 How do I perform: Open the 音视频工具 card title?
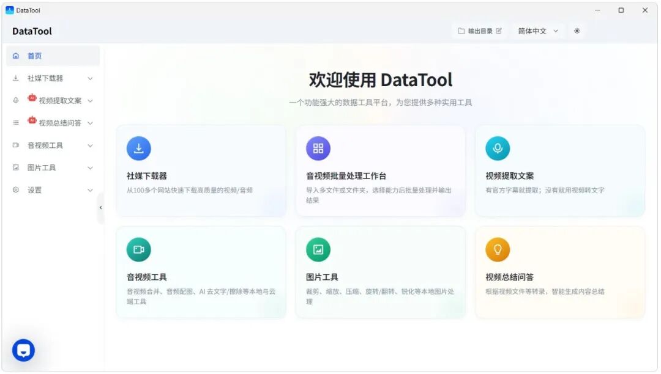point(147,277)
